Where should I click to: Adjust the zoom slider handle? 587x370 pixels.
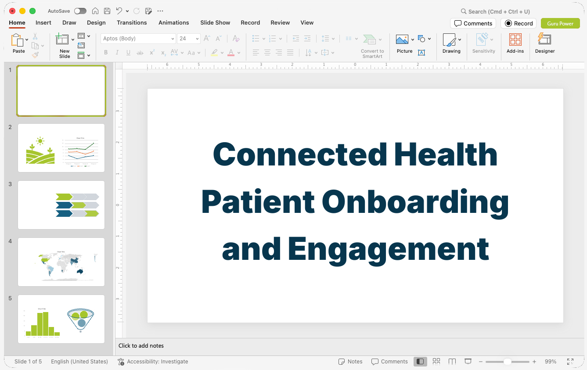point(507,362)
